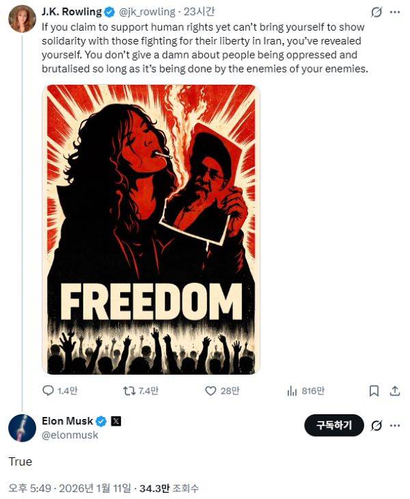Viewport: 410px width, 499px height.
Task: Click the X affiliation badge by Elon Musk
Action: 116,421
